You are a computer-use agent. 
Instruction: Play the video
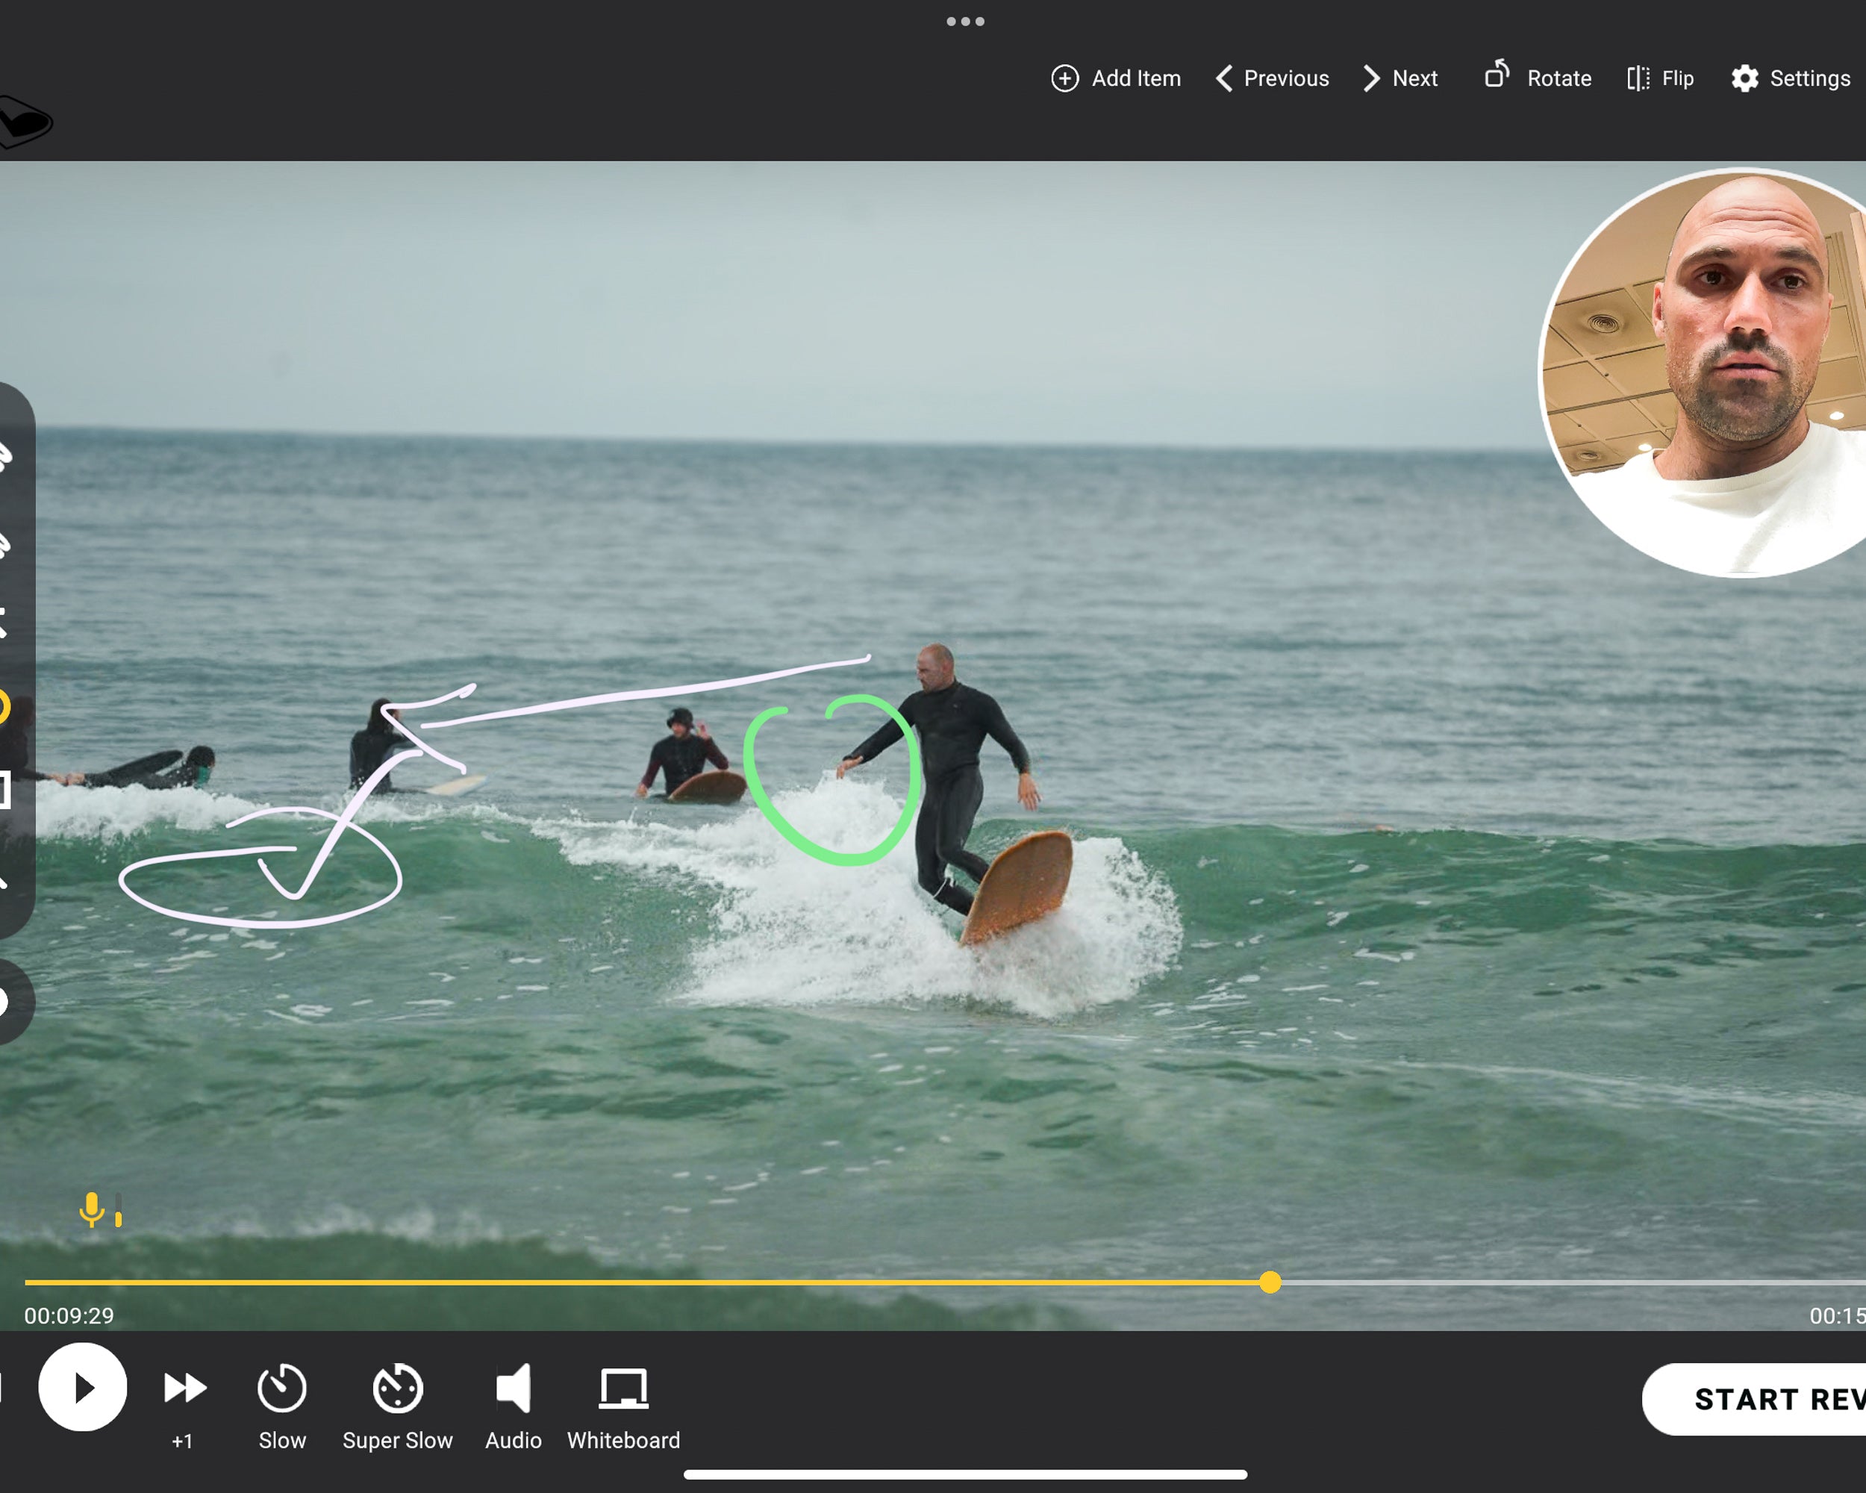tap(83, 1388)
